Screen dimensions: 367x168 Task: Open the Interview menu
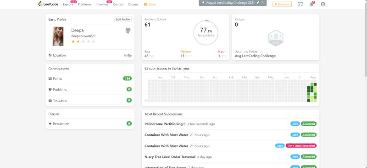tap(102, 4)
